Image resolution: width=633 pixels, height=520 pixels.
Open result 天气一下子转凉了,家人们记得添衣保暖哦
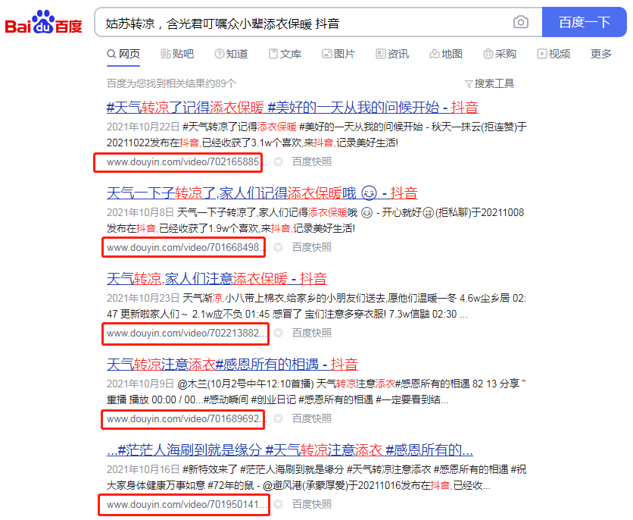(262, 193)
